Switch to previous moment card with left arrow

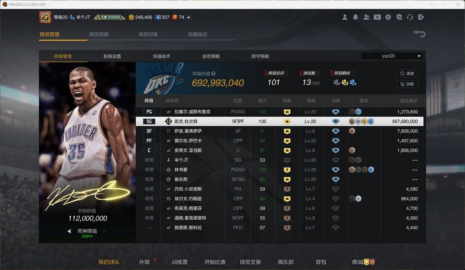[69, 231]
